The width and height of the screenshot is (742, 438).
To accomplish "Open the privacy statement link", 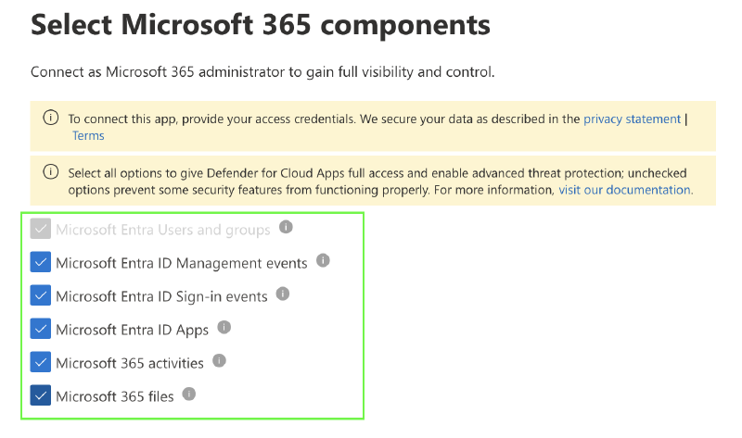I will (x=632, y=119).
